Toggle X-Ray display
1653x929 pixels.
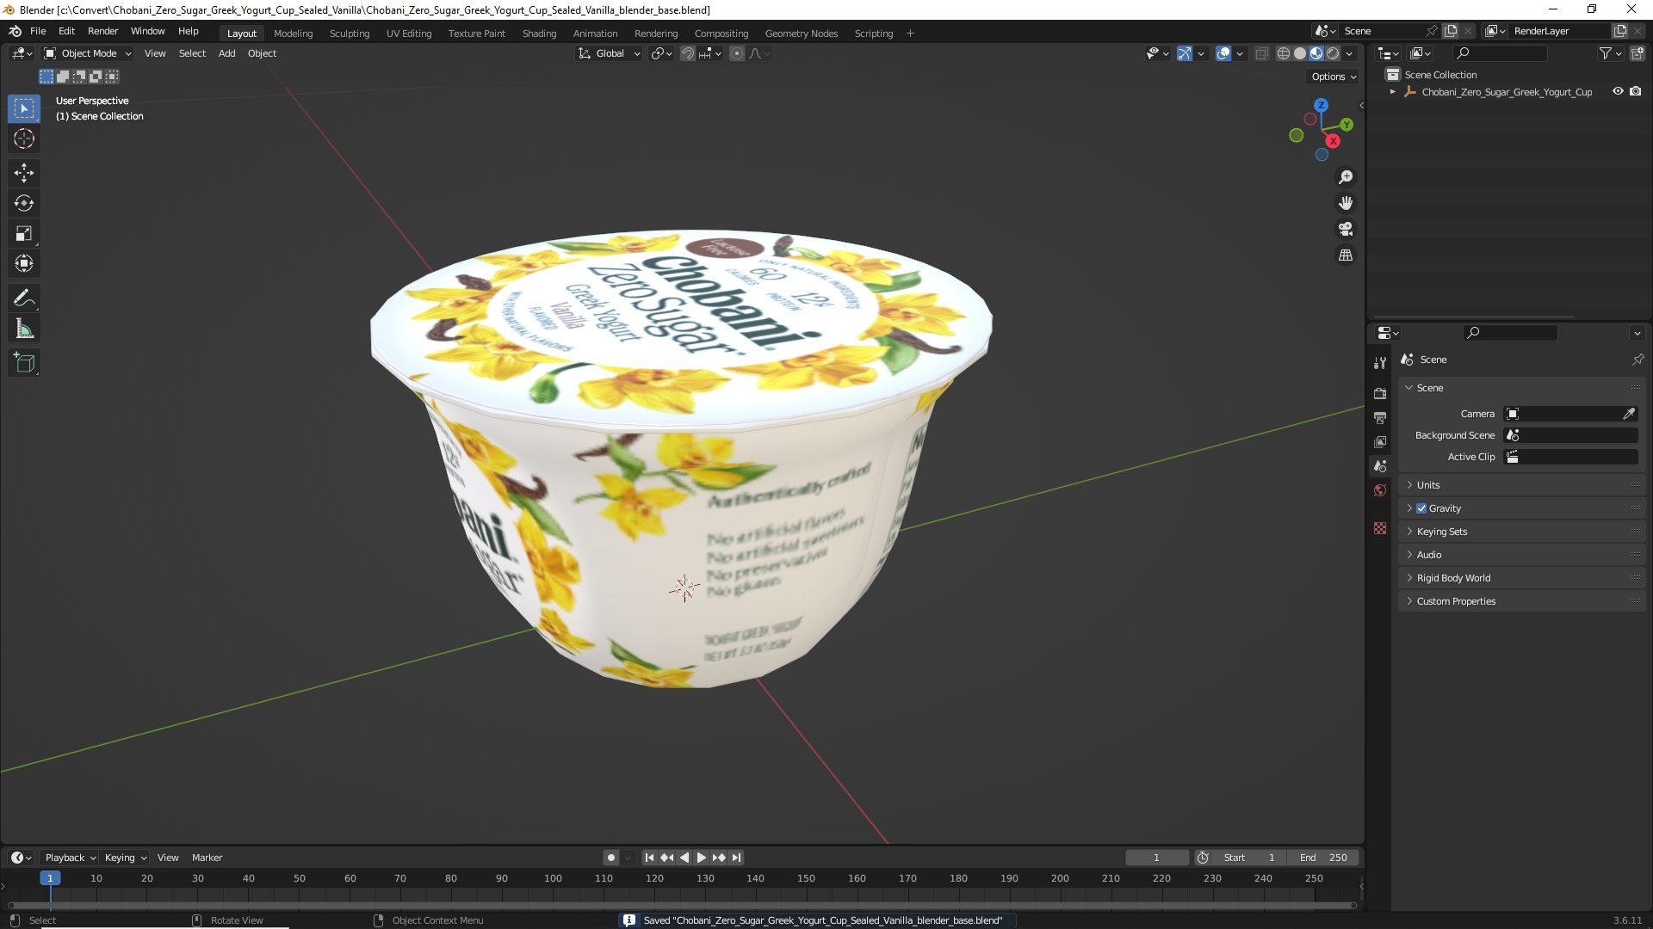click(x=1261, y=53)
